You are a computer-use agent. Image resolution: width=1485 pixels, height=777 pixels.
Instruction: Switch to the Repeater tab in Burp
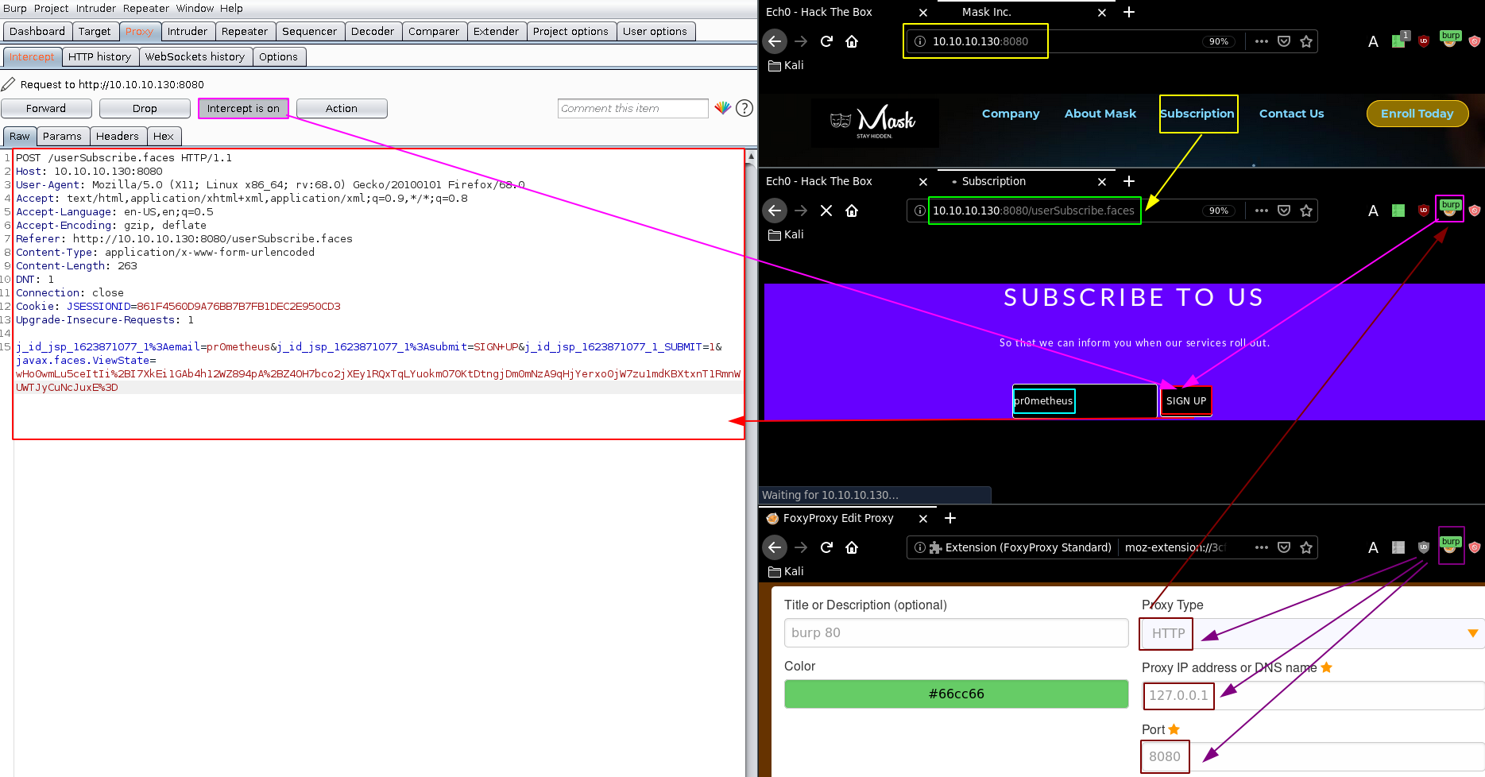(x=245, y=31)
